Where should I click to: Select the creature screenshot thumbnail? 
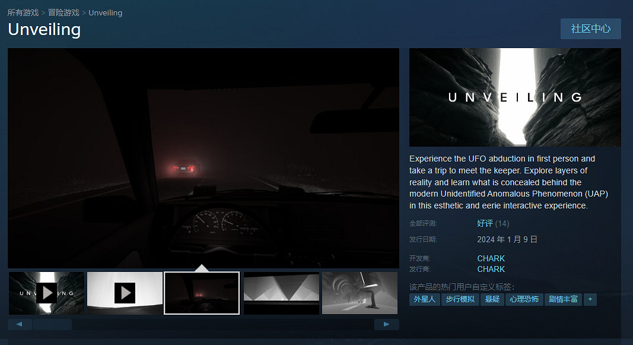click(360, 293)
